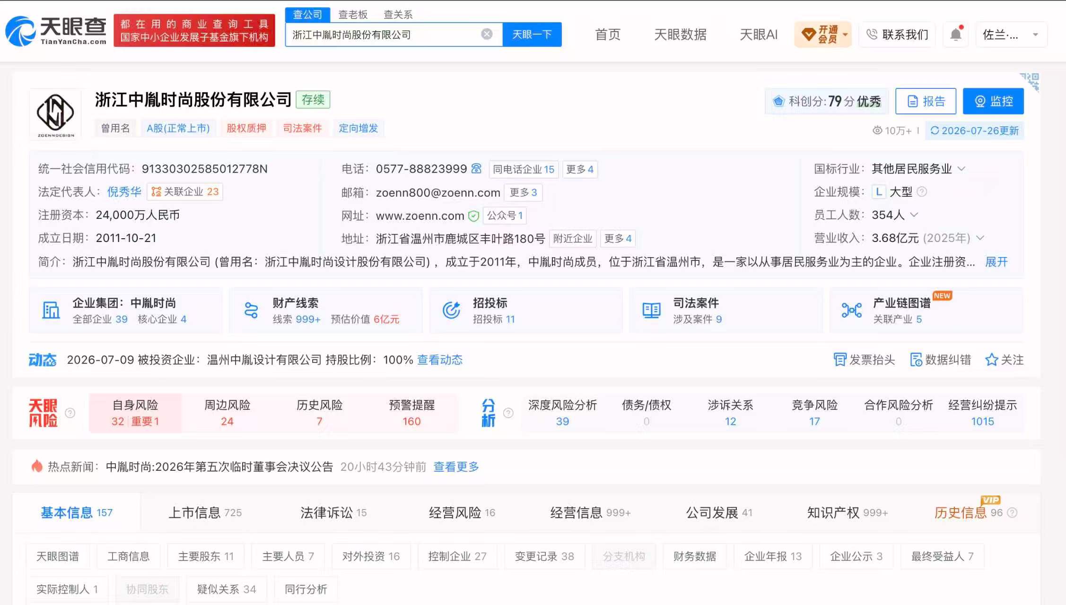Open the 知识产权 tab
This screenshot has height=605, width=1066.
point(848,513)
